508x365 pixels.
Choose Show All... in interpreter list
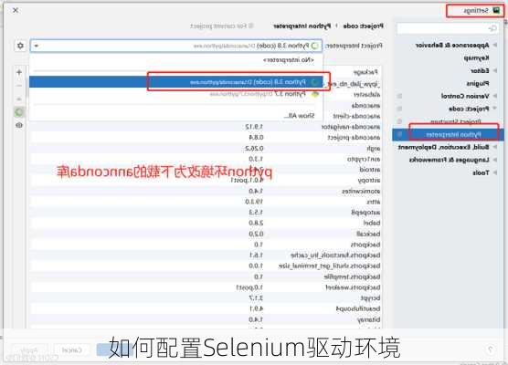pyautogui.click(x=176, y=116)
